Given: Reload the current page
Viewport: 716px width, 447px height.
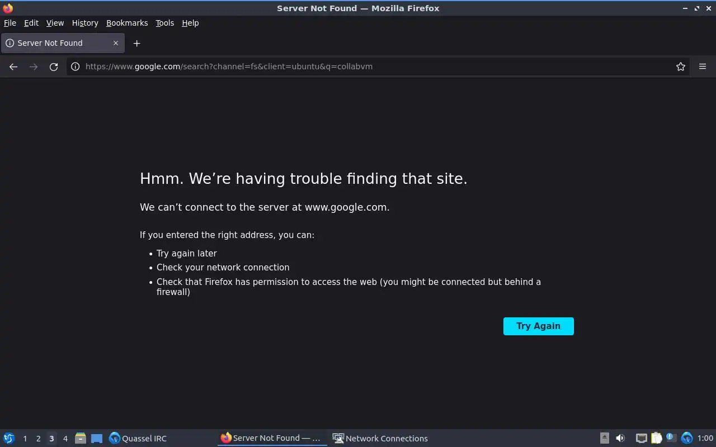Looking at the screenshot, I should 54,66.
